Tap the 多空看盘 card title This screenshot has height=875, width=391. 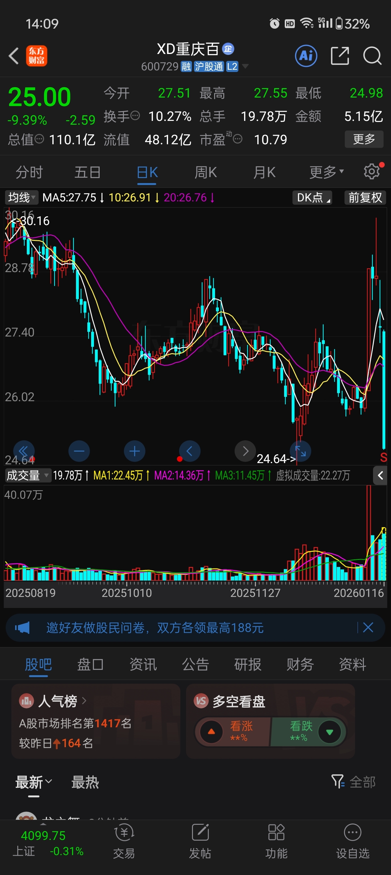(x=239, y=701)
